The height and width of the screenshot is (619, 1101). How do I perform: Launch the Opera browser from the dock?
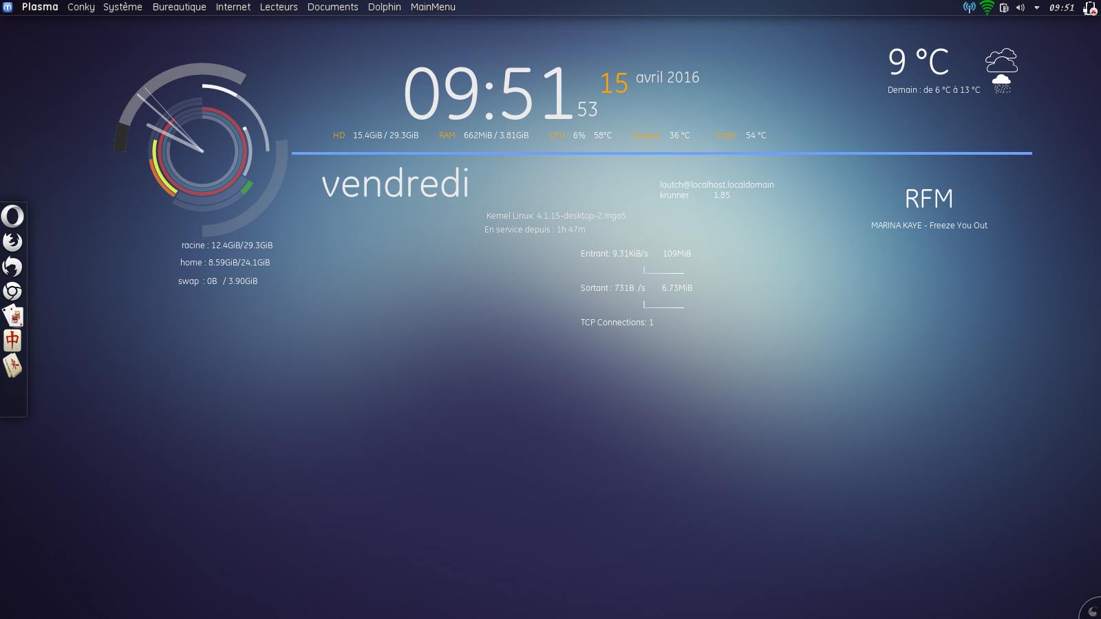(12, 216)
